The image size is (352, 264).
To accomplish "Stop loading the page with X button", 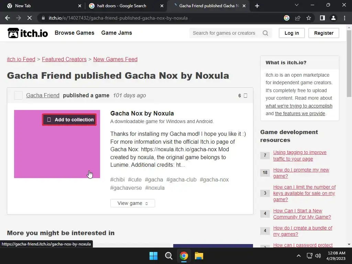I will 30,18.
